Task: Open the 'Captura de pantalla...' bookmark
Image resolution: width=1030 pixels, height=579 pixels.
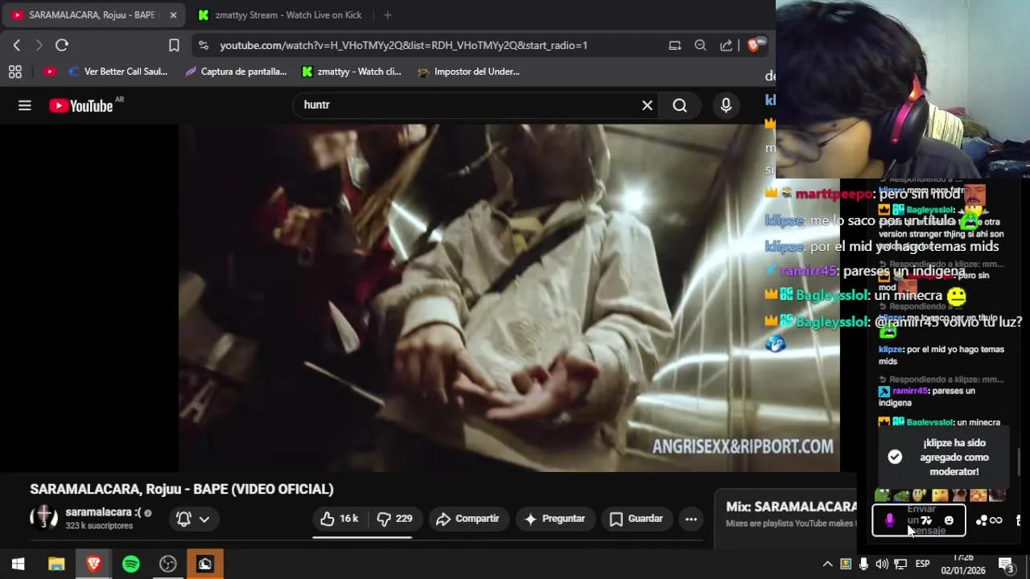Action: [x=236, y=72]
